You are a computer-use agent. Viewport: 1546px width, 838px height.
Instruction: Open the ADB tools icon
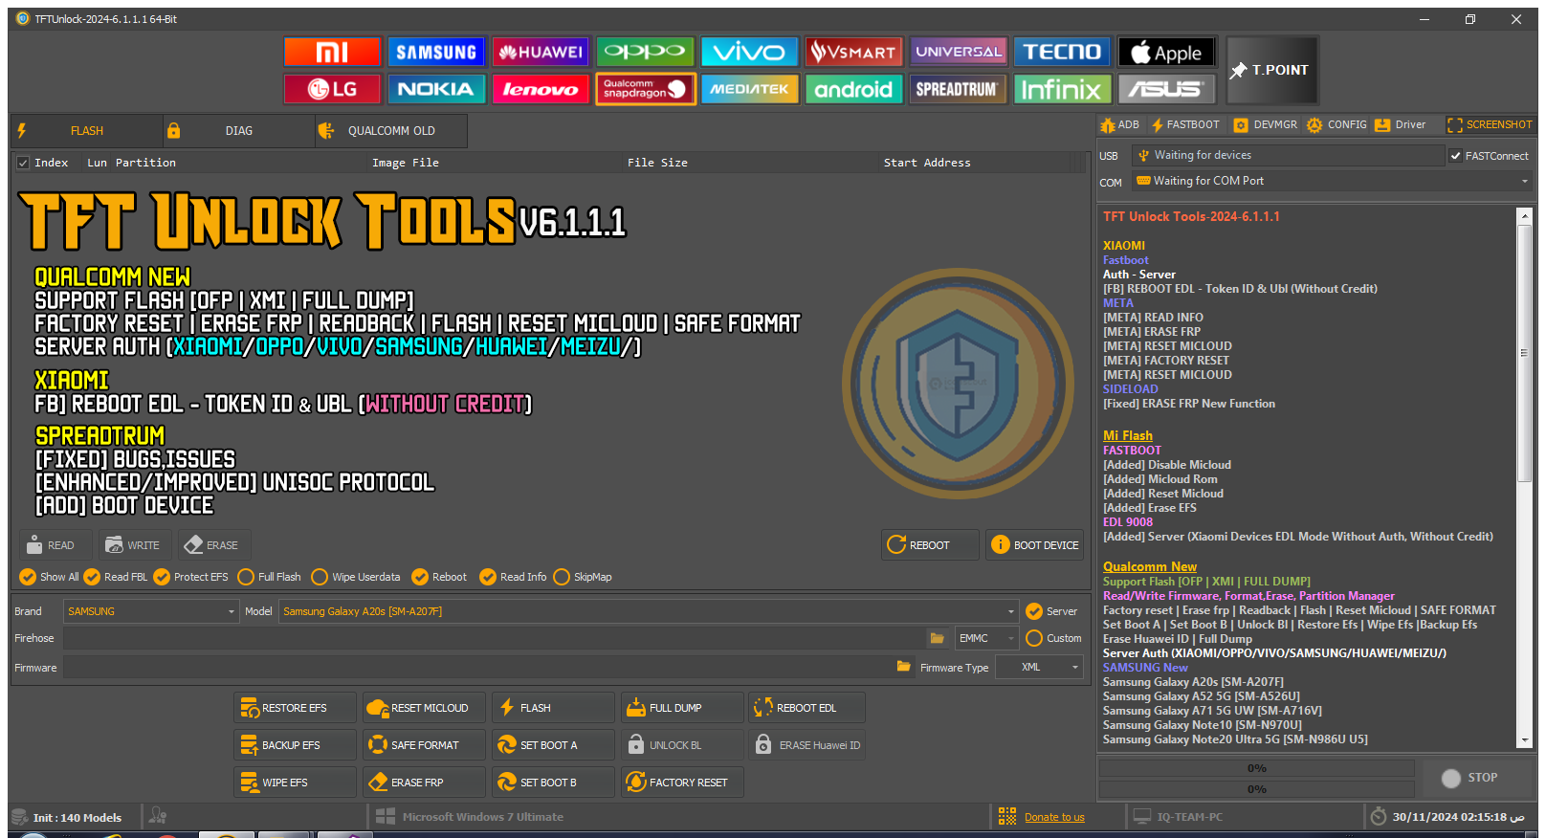1119,124
